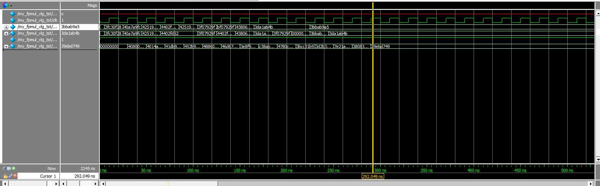This screenshot has width=600, height=186.
Task: Expand the bus signal showing 39ebd749
Action: [6, 46]
